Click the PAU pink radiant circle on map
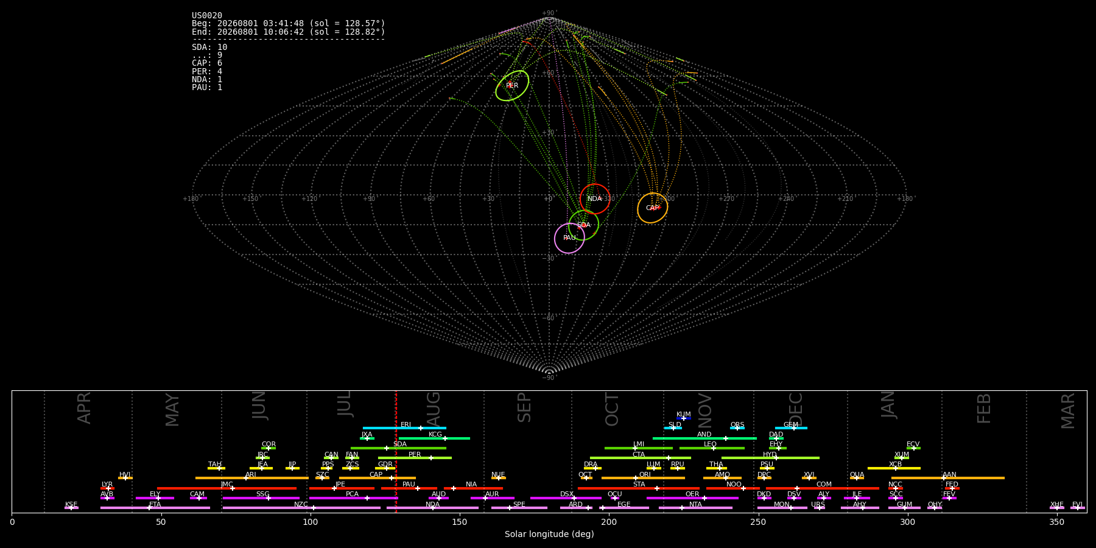Screen dimensions: 1096x548 569,238
